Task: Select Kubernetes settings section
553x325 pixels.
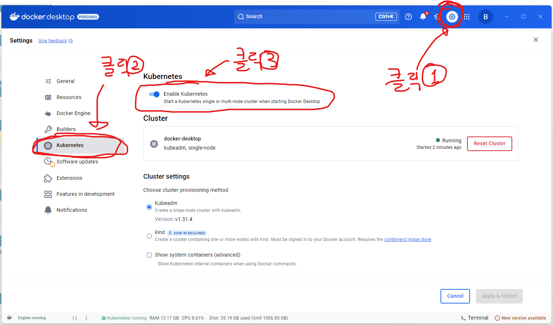Action: 81,145
